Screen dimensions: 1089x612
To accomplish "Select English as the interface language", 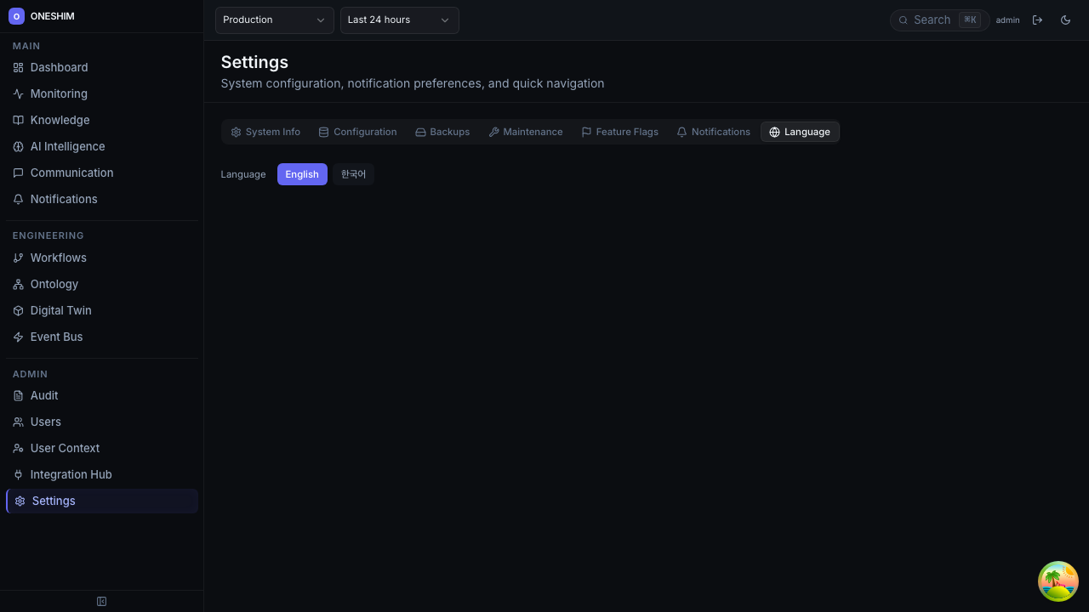I will [302, 173].
